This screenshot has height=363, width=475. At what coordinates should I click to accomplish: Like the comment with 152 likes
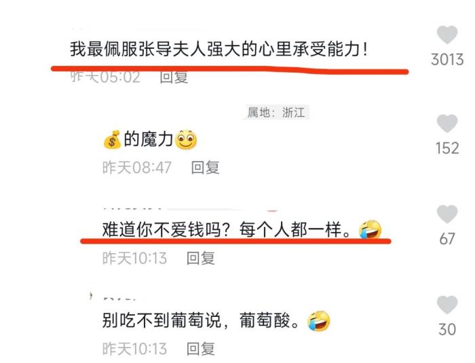(x=446, y=123)
